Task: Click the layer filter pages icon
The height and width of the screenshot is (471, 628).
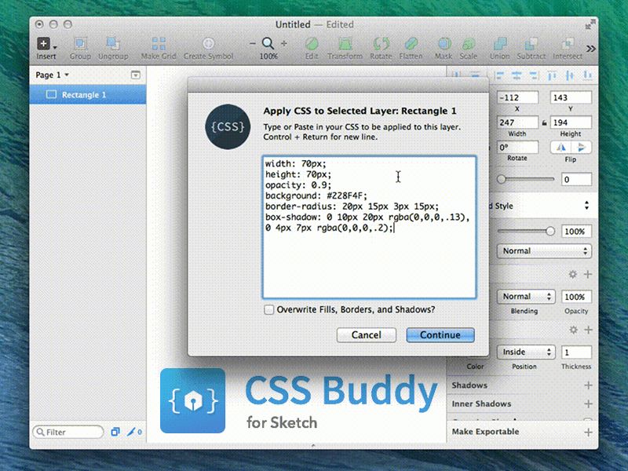Action: point(115,432)
